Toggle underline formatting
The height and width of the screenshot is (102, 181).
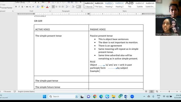22,7
